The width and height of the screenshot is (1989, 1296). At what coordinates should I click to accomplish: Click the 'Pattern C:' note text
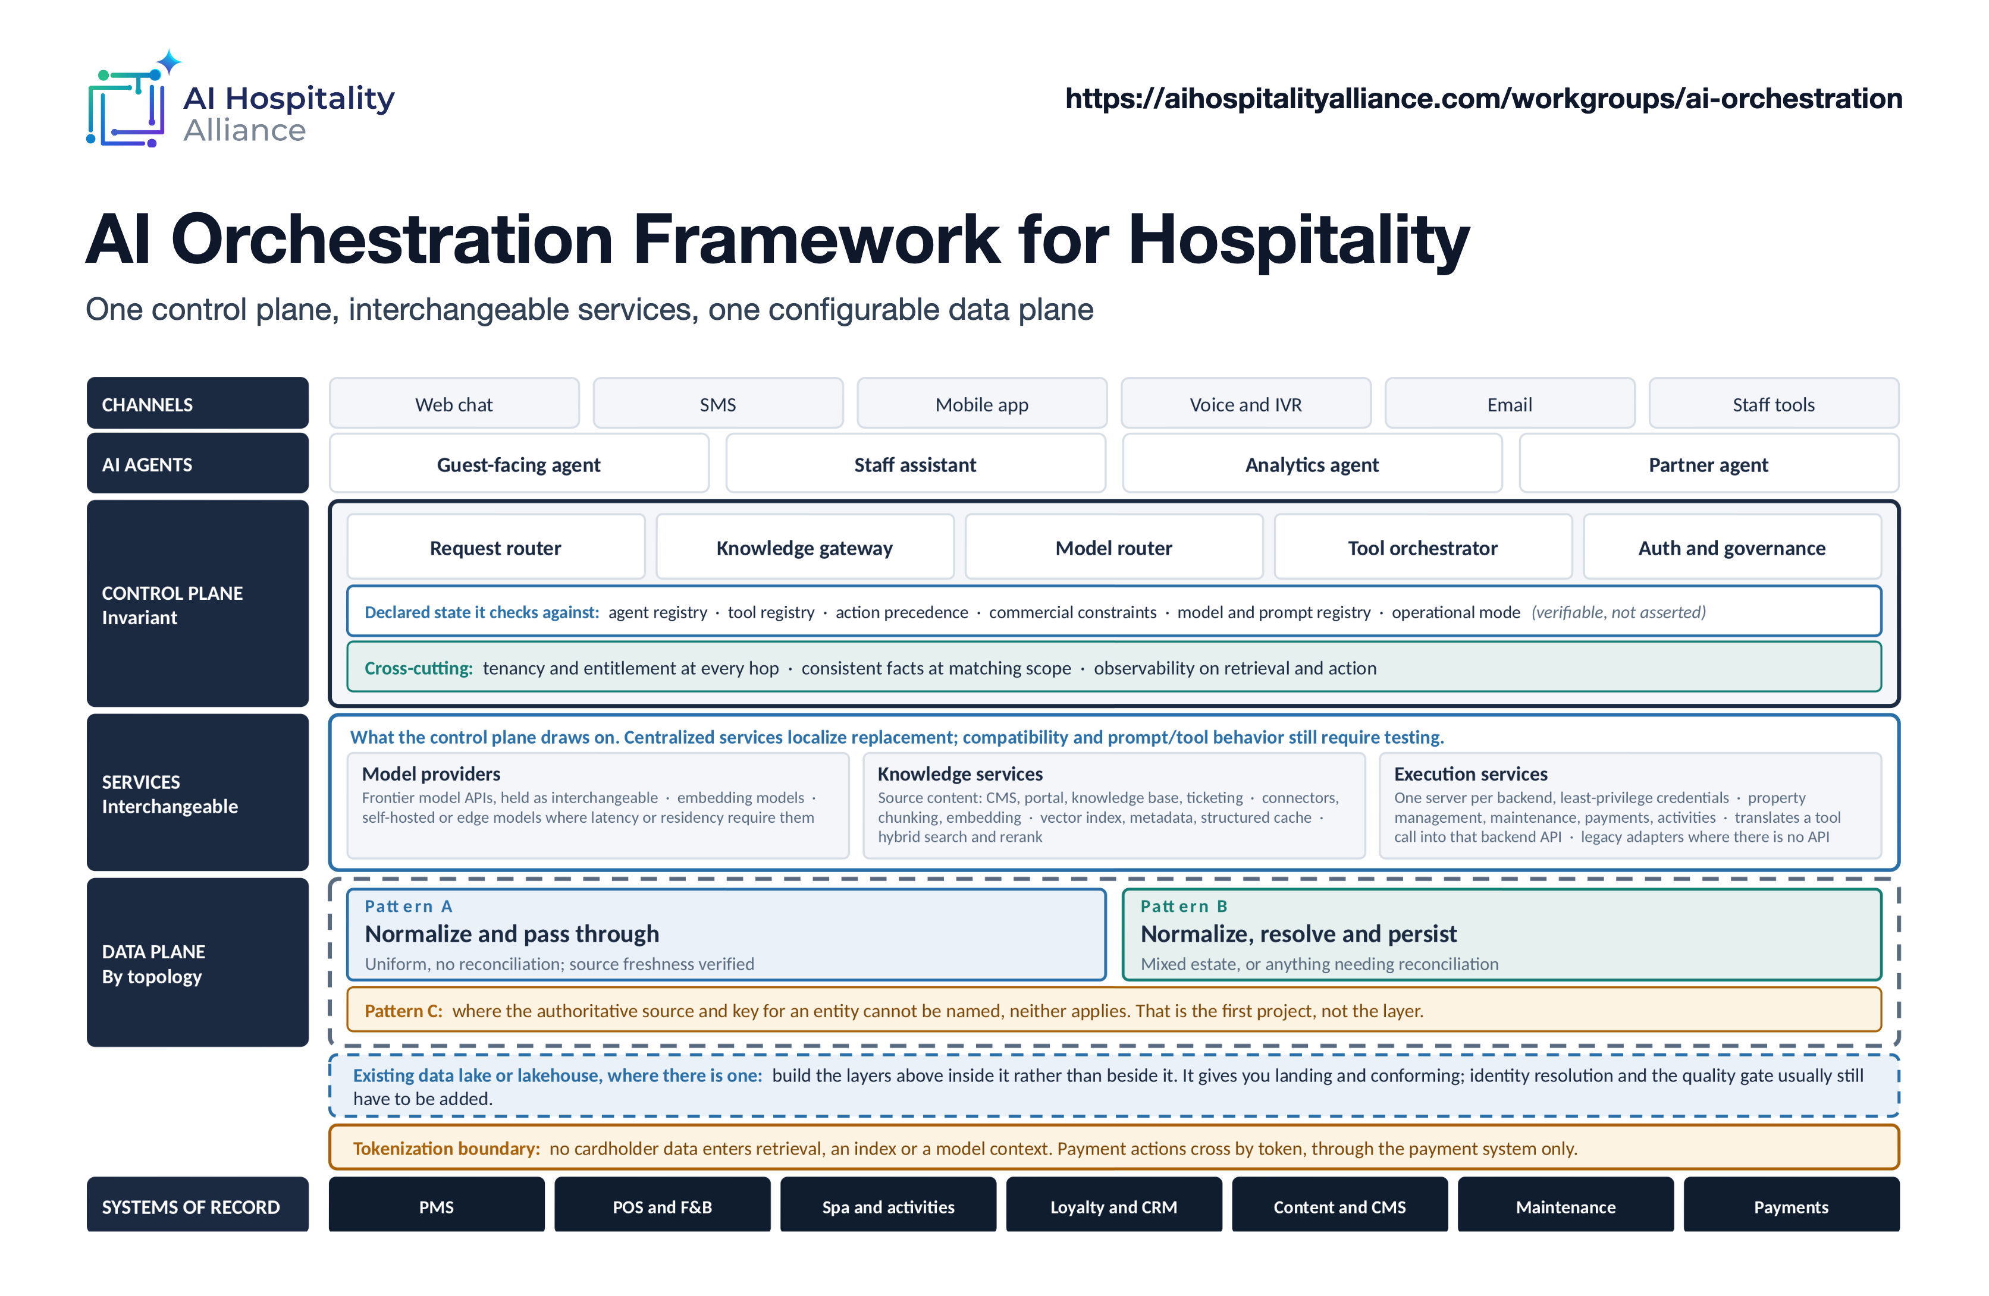(404, 1011)
